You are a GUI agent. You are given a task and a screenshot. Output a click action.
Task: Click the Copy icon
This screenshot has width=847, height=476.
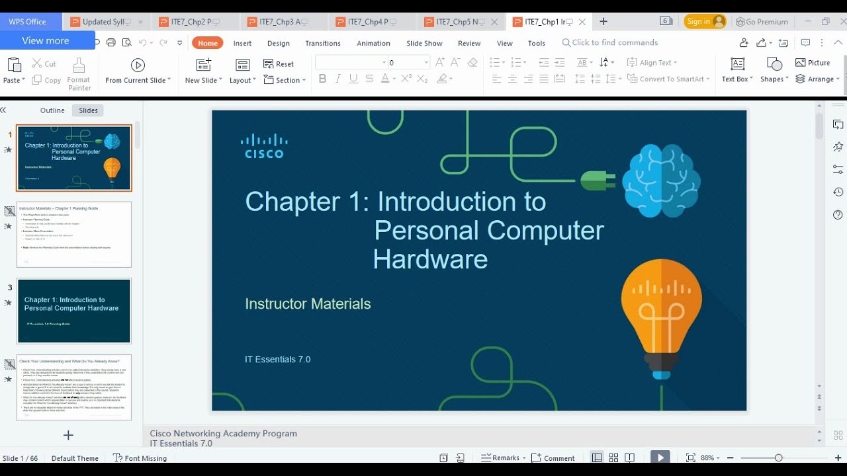(37, 80)
